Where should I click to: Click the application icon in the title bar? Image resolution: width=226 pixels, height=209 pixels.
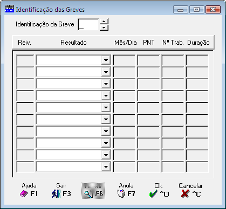tap(10, 9)
